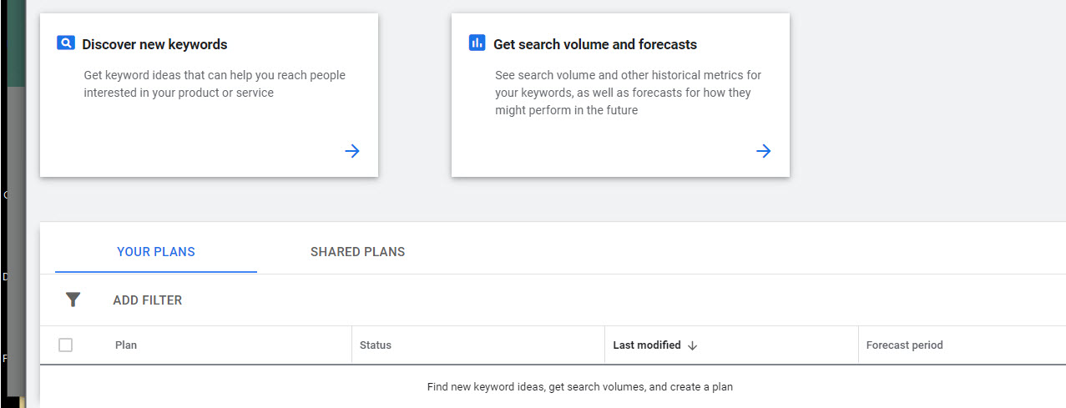The width and height of the screenshot is (1066, 408).
Task: Click the Discover new keywords description text
Action: click(214, 84)
